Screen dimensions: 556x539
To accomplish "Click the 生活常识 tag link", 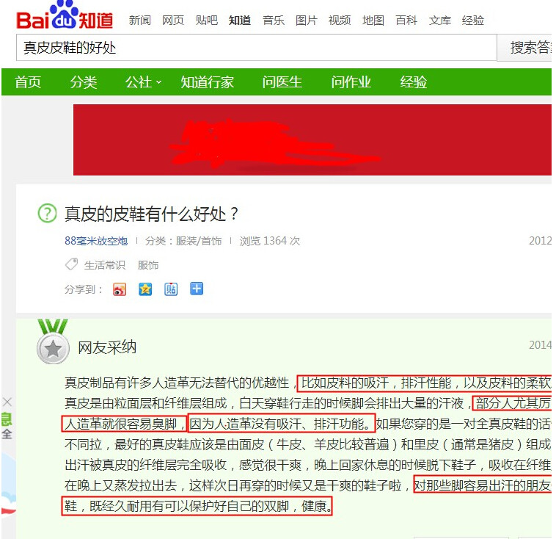I will pos(105,265).
